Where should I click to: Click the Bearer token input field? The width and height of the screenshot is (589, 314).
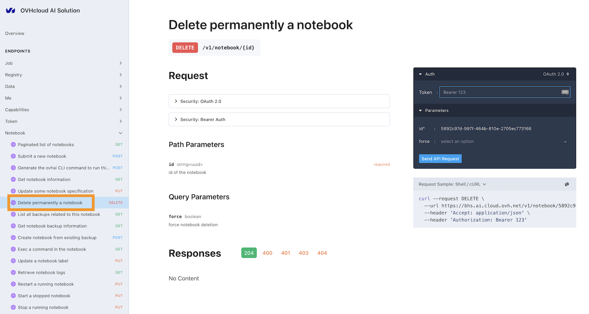499,92
